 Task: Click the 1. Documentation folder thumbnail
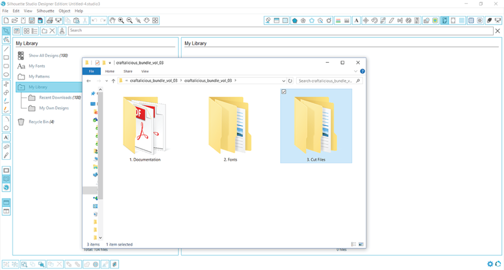[x=145, y=126]
